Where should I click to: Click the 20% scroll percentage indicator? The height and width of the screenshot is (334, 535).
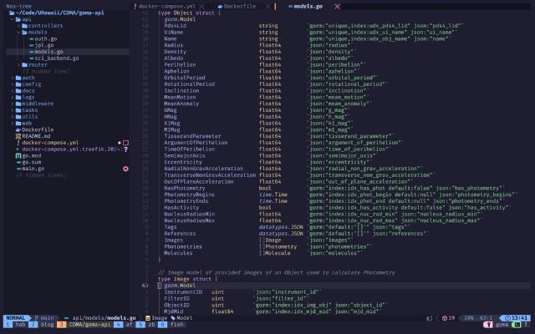(469, 318)
